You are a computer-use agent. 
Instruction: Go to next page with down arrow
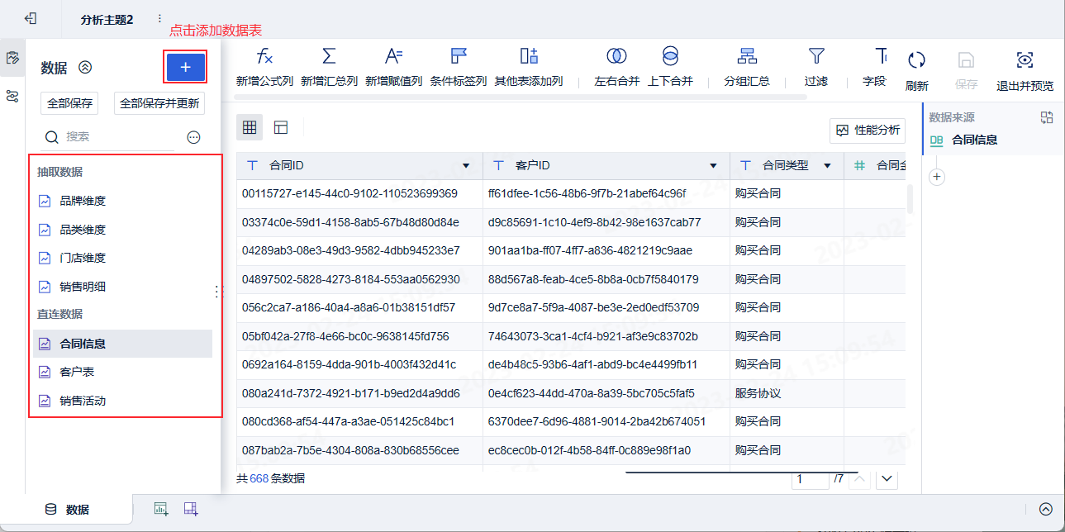tap(887, 479)
